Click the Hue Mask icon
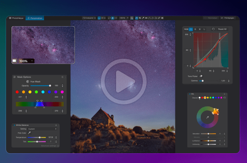Screen dimensions: 247x163 pyautogui.click(x=28, y=81)
